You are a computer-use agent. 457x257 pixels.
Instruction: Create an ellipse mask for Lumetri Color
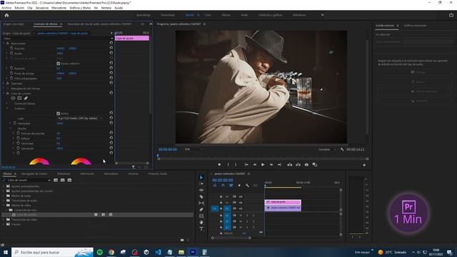point(13,99)
